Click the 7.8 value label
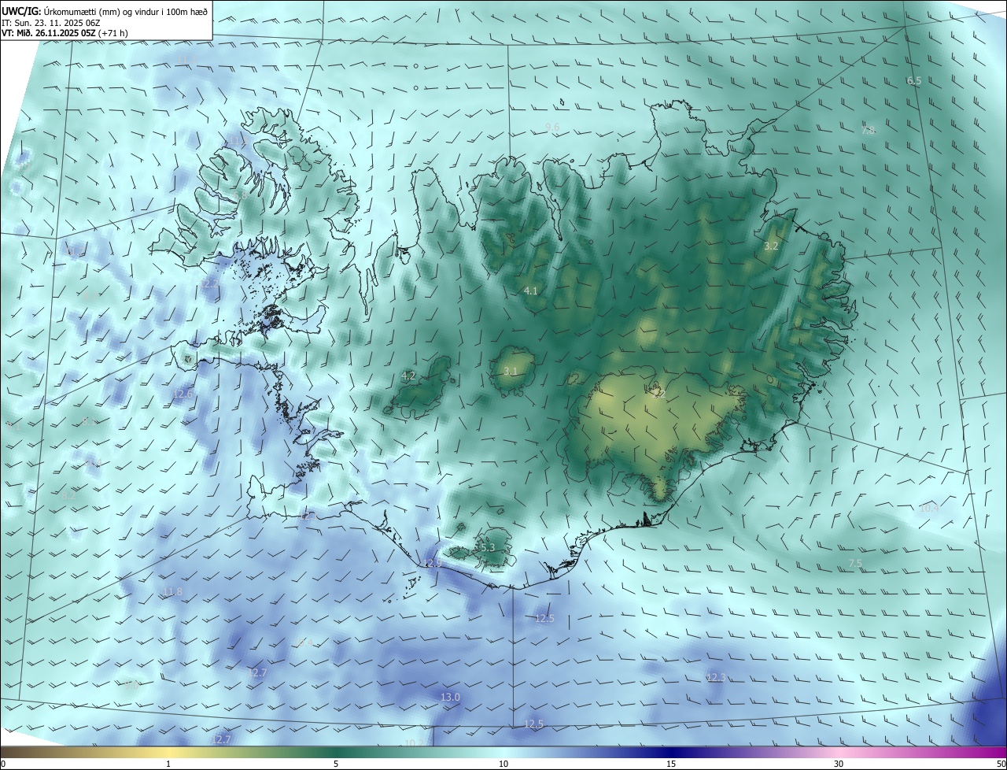The width and height of the screenshot is (1007, 770). (x=869, y=130)
